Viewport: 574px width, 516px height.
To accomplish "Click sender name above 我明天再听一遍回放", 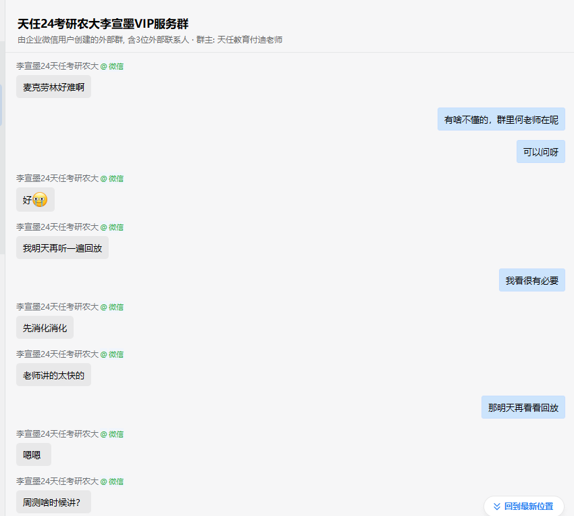I will click(57, 227).
